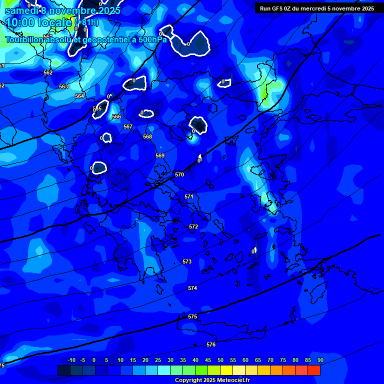
Task: Click the darkest navy swatch at the legend's left end
Action: coord(64,370)
